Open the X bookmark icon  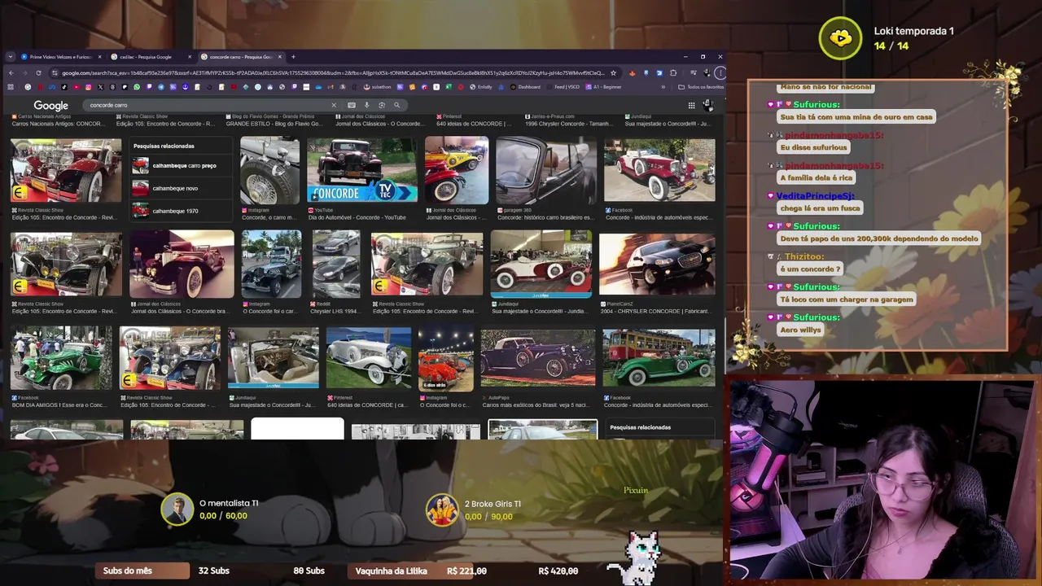100,87
